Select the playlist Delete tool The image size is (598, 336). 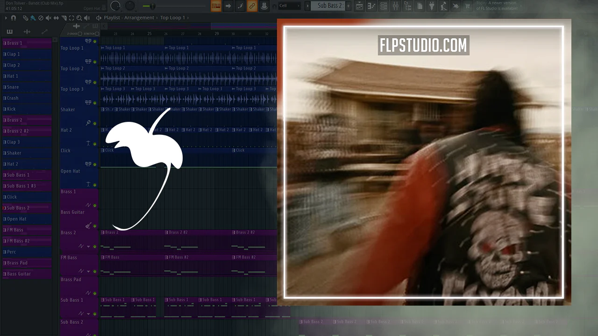click(41, 18)
